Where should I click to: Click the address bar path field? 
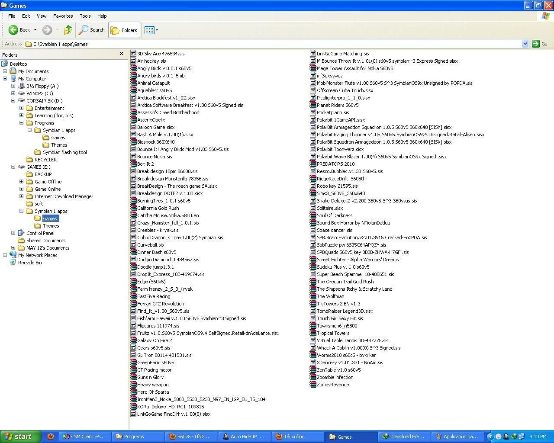(x=273, y=44)
